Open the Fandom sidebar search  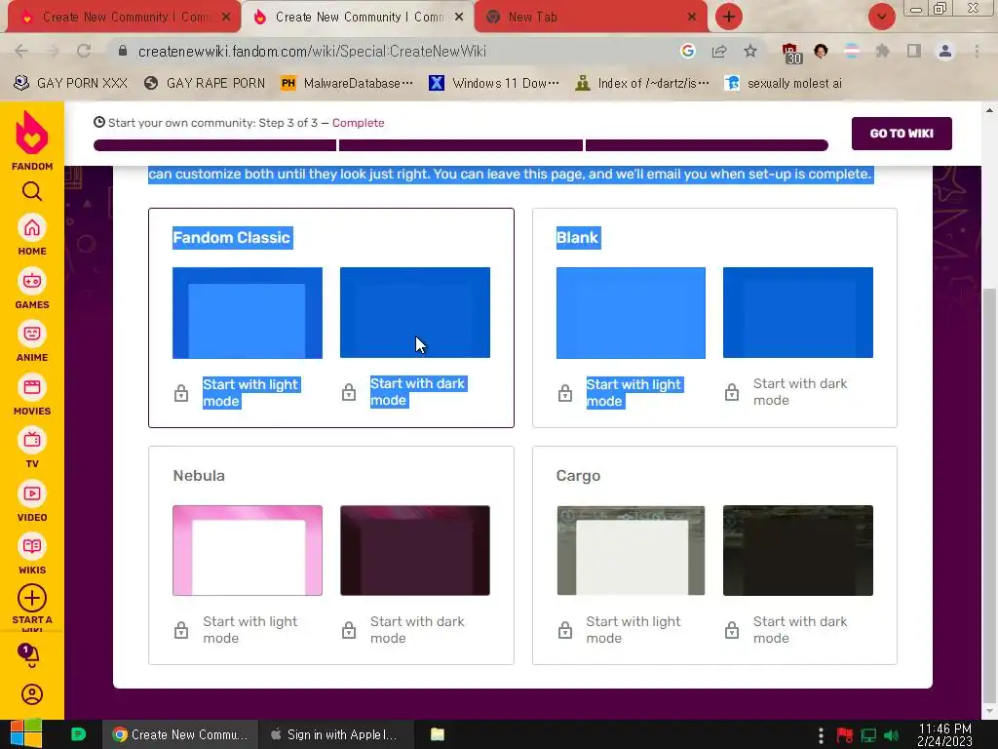(x=32, y=191)
